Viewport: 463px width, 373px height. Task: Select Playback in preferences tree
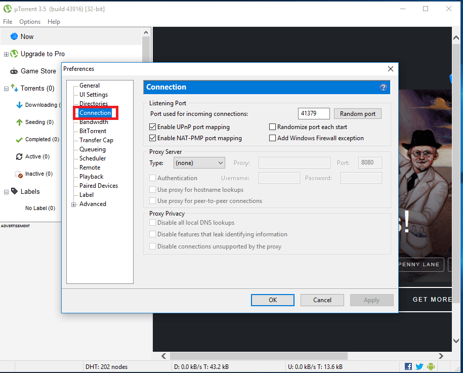(91, 177)
